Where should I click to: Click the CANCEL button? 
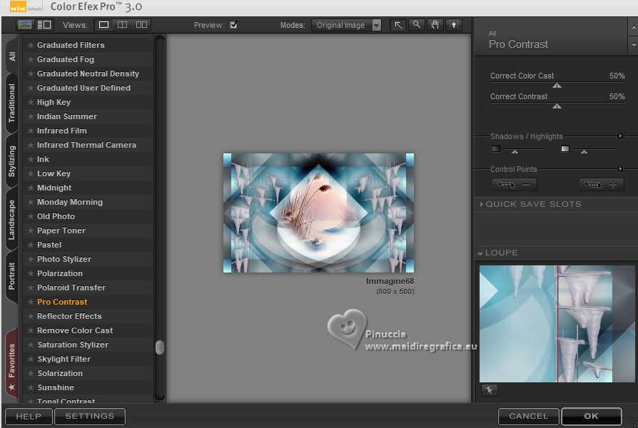point(529,416)
